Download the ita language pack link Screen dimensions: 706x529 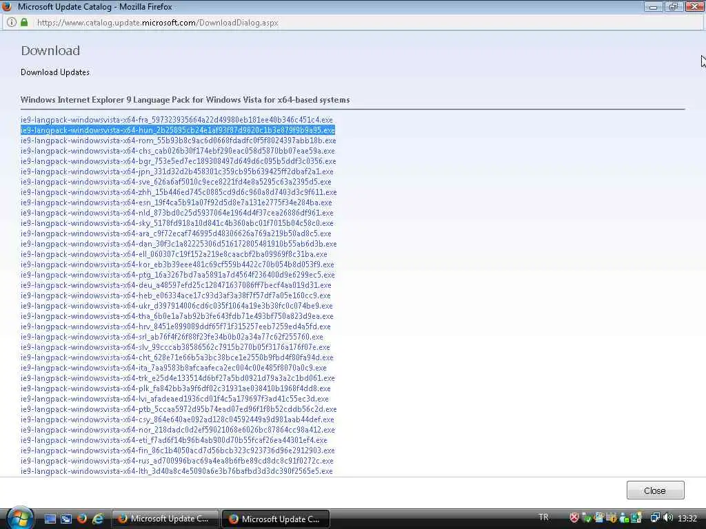tap(174, 368)
